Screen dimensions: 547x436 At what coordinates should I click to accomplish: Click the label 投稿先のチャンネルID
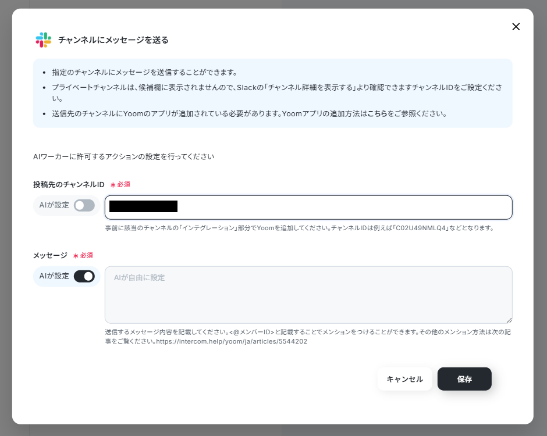[x=69, y=184]
